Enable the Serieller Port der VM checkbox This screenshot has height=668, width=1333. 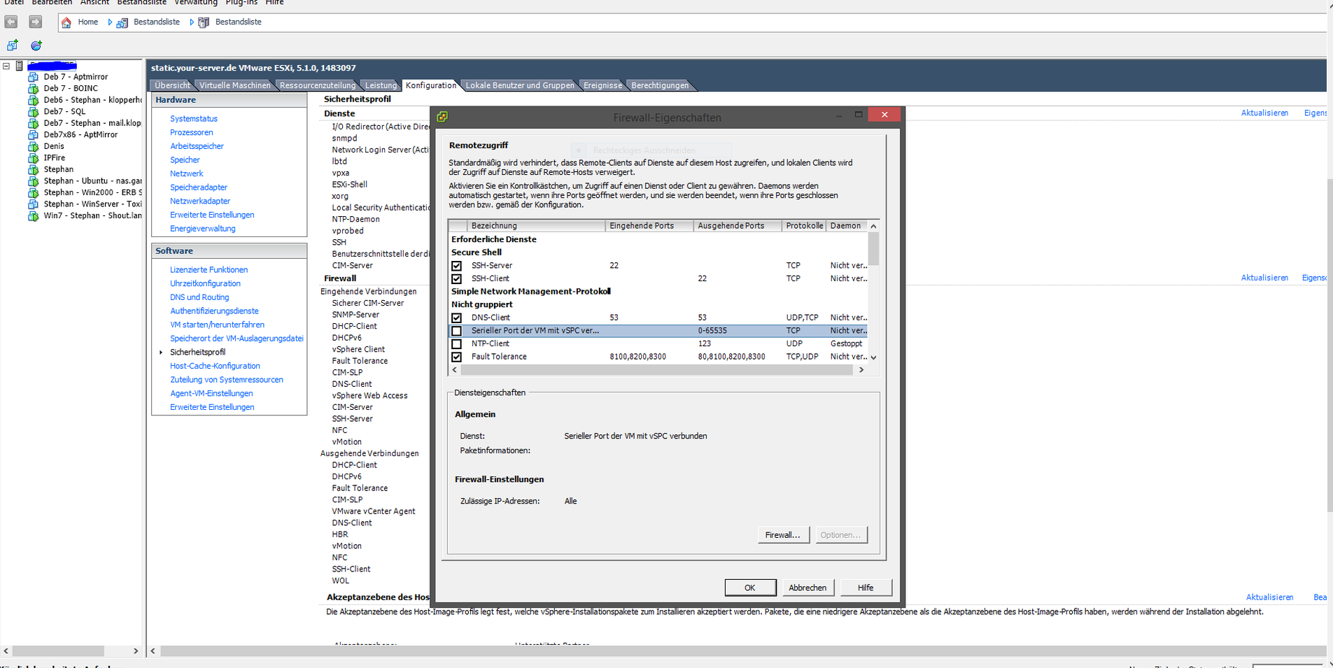(x=457, y=331)
